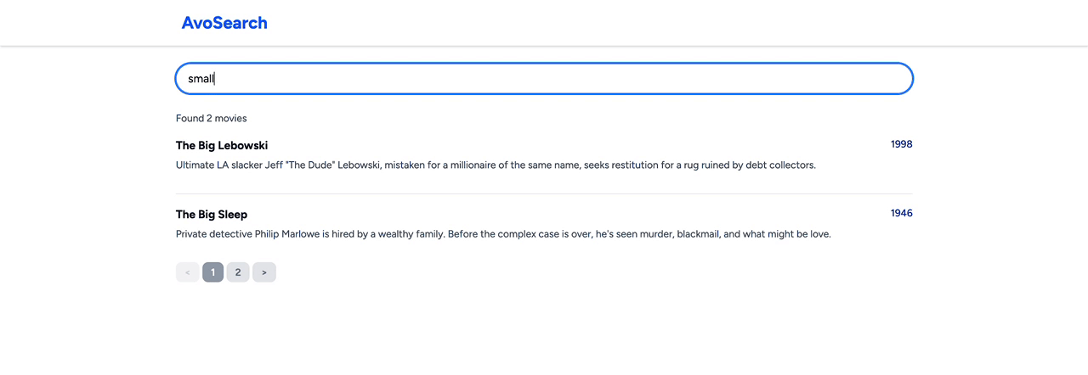Focus the movie search input field
1088x375 pixels.
click(x=544, y=78)
